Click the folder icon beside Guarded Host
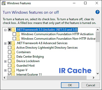 click(x=13, y=66)
